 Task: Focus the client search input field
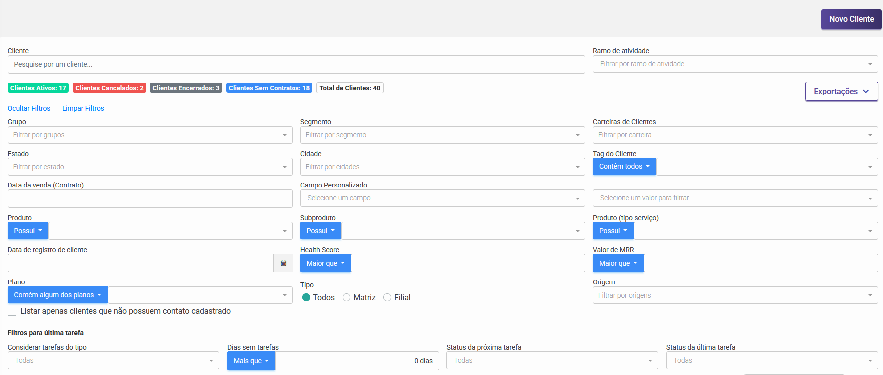click(x=296, y=64)
